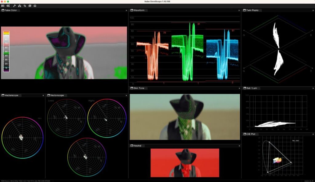Close the Waveform scope panel
This screenshot has height=182, width=315.
pyautogui.click(x=239, y=10)
